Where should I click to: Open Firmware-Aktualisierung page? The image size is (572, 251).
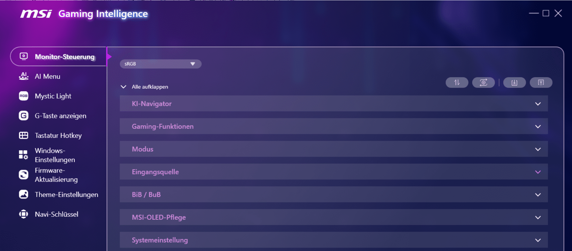(x=56, y=175)
